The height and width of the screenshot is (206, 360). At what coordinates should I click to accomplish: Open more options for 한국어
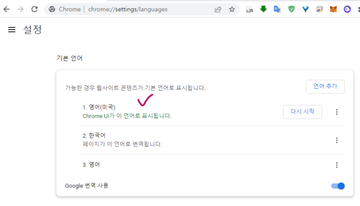click(337, 140)
